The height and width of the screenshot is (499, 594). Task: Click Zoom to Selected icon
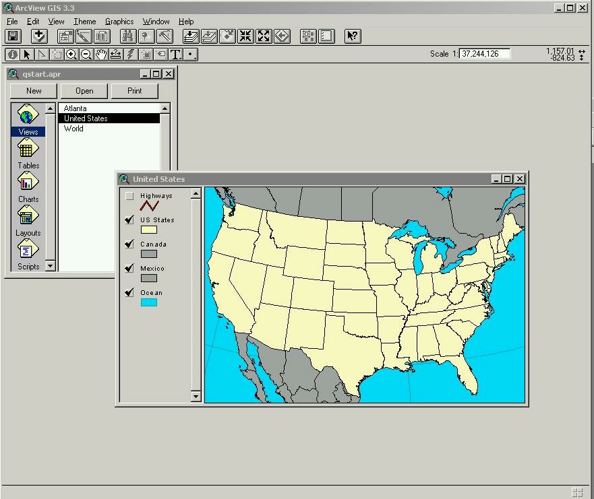227,36
